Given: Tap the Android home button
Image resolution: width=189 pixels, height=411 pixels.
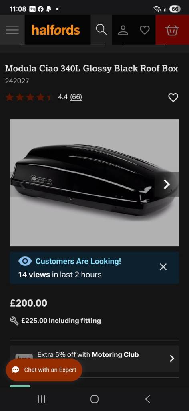Looking at the screenshot, I should pyautogui.click(x=94, y=399).
